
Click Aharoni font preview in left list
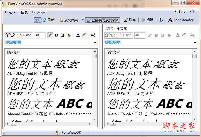point(50,104)
